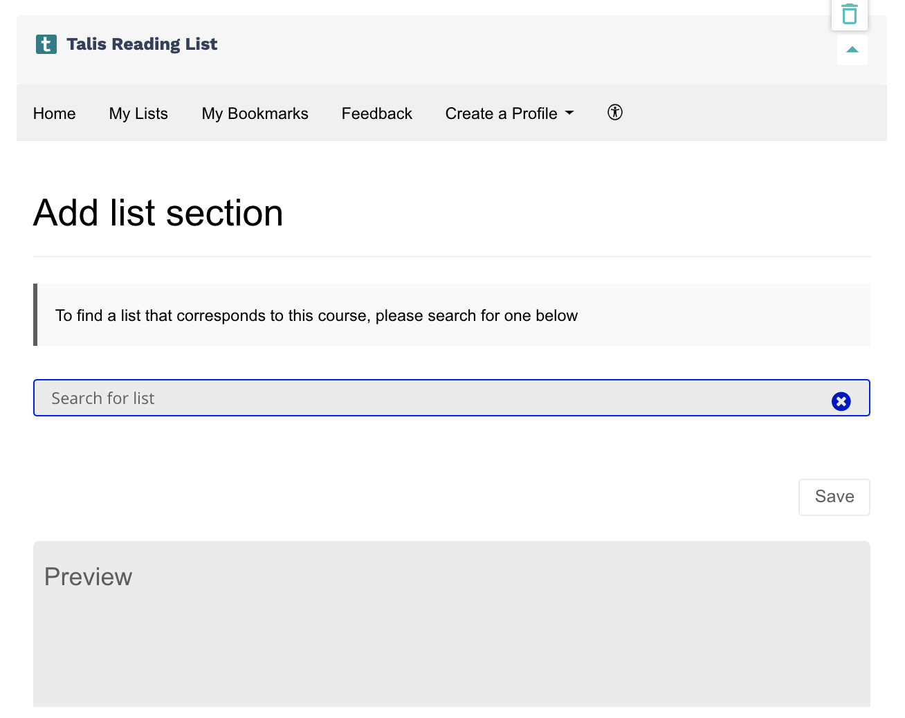Click the Preview heading text
This screenshot has height=718, width=905.
pyautogui.click(x=89, y=577)
